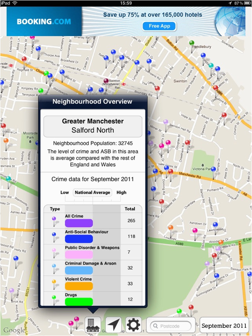252x336 pixels.
Task: Tap the green pin near Kingsley Rd
Action: [41, 91]
